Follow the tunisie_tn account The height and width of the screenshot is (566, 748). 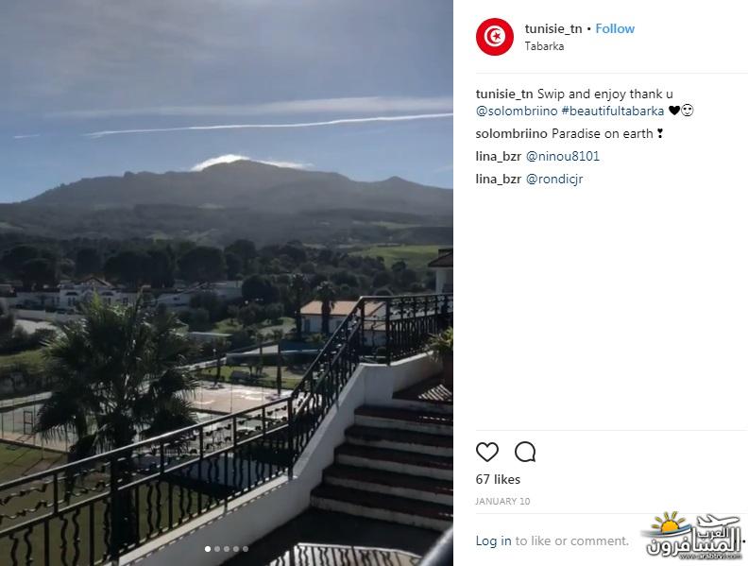(615, 28)
